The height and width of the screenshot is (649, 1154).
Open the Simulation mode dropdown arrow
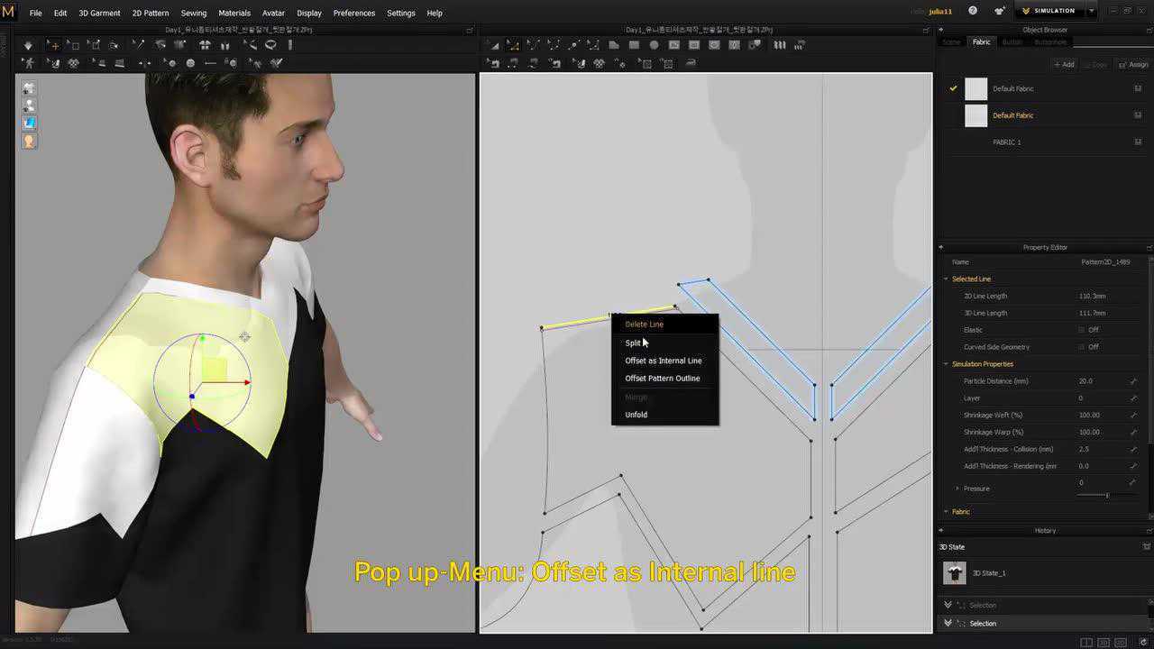1091,11
